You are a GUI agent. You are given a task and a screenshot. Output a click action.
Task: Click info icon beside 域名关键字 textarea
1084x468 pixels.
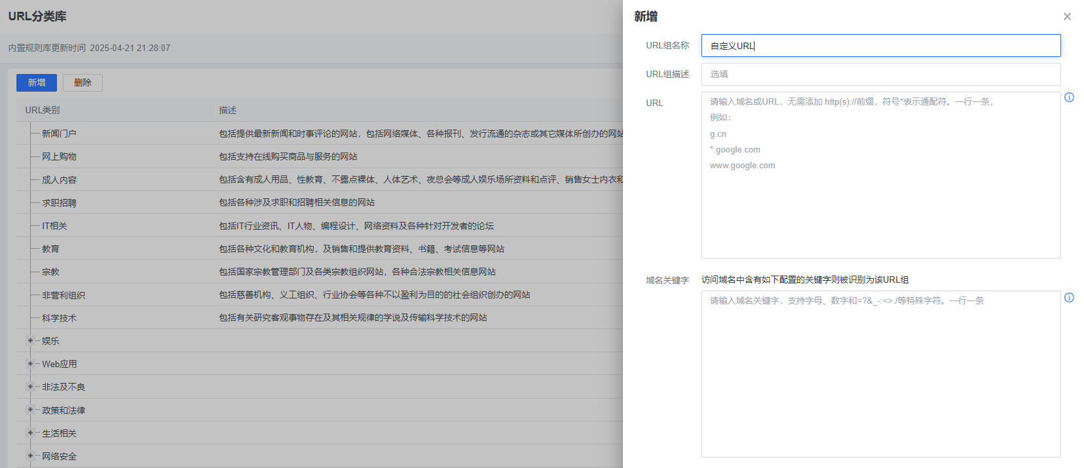tap(1069, 298)
